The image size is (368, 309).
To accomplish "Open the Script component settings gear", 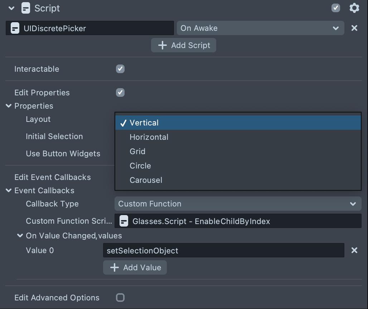I will [354, 8].
